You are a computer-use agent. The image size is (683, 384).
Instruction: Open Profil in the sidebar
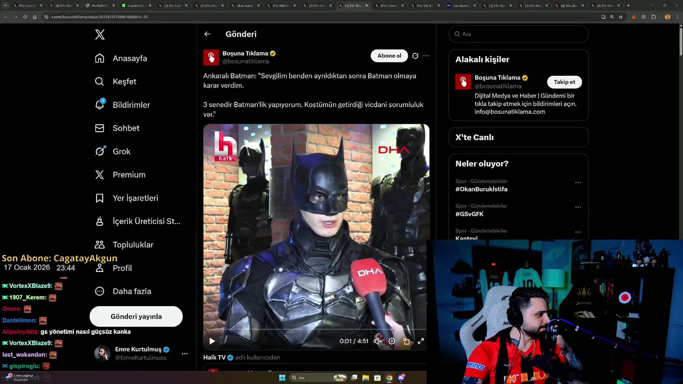coord(114,268)
